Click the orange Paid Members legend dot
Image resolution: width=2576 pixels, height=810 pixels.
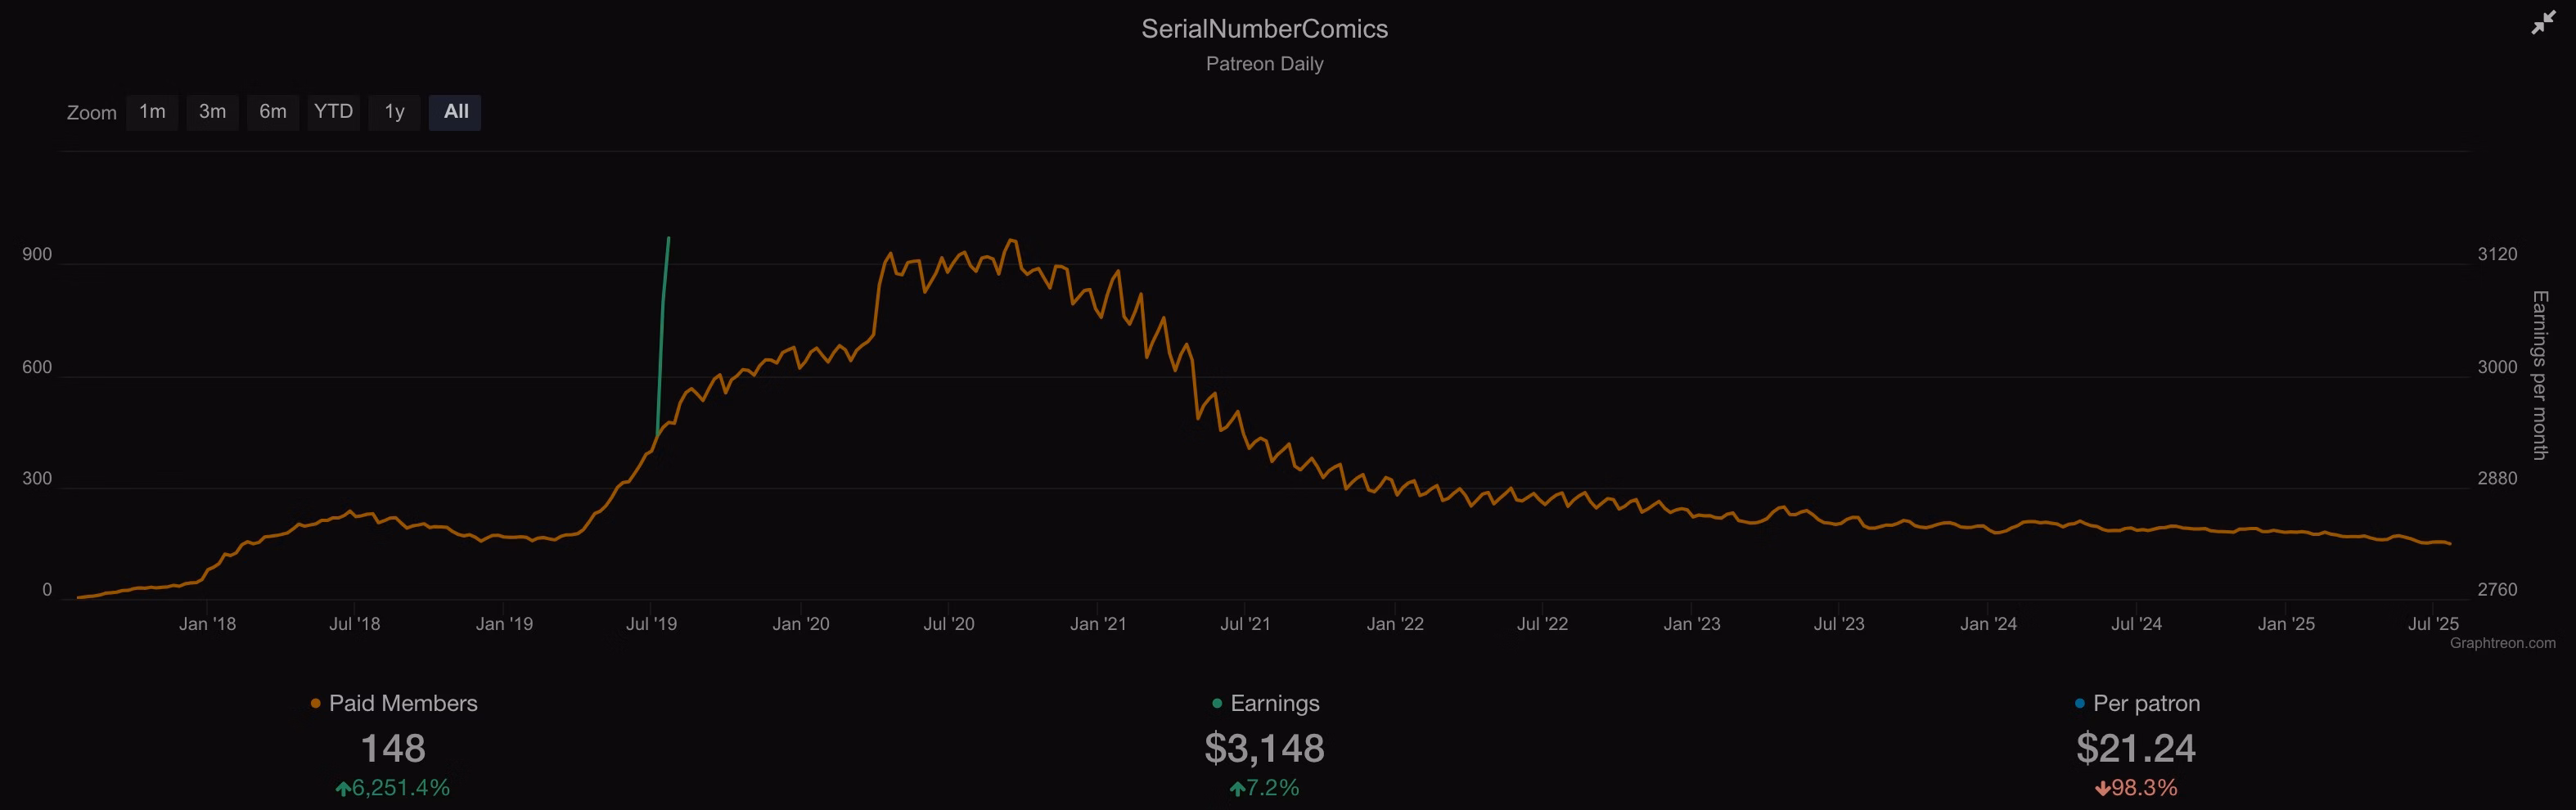[316, 704]
